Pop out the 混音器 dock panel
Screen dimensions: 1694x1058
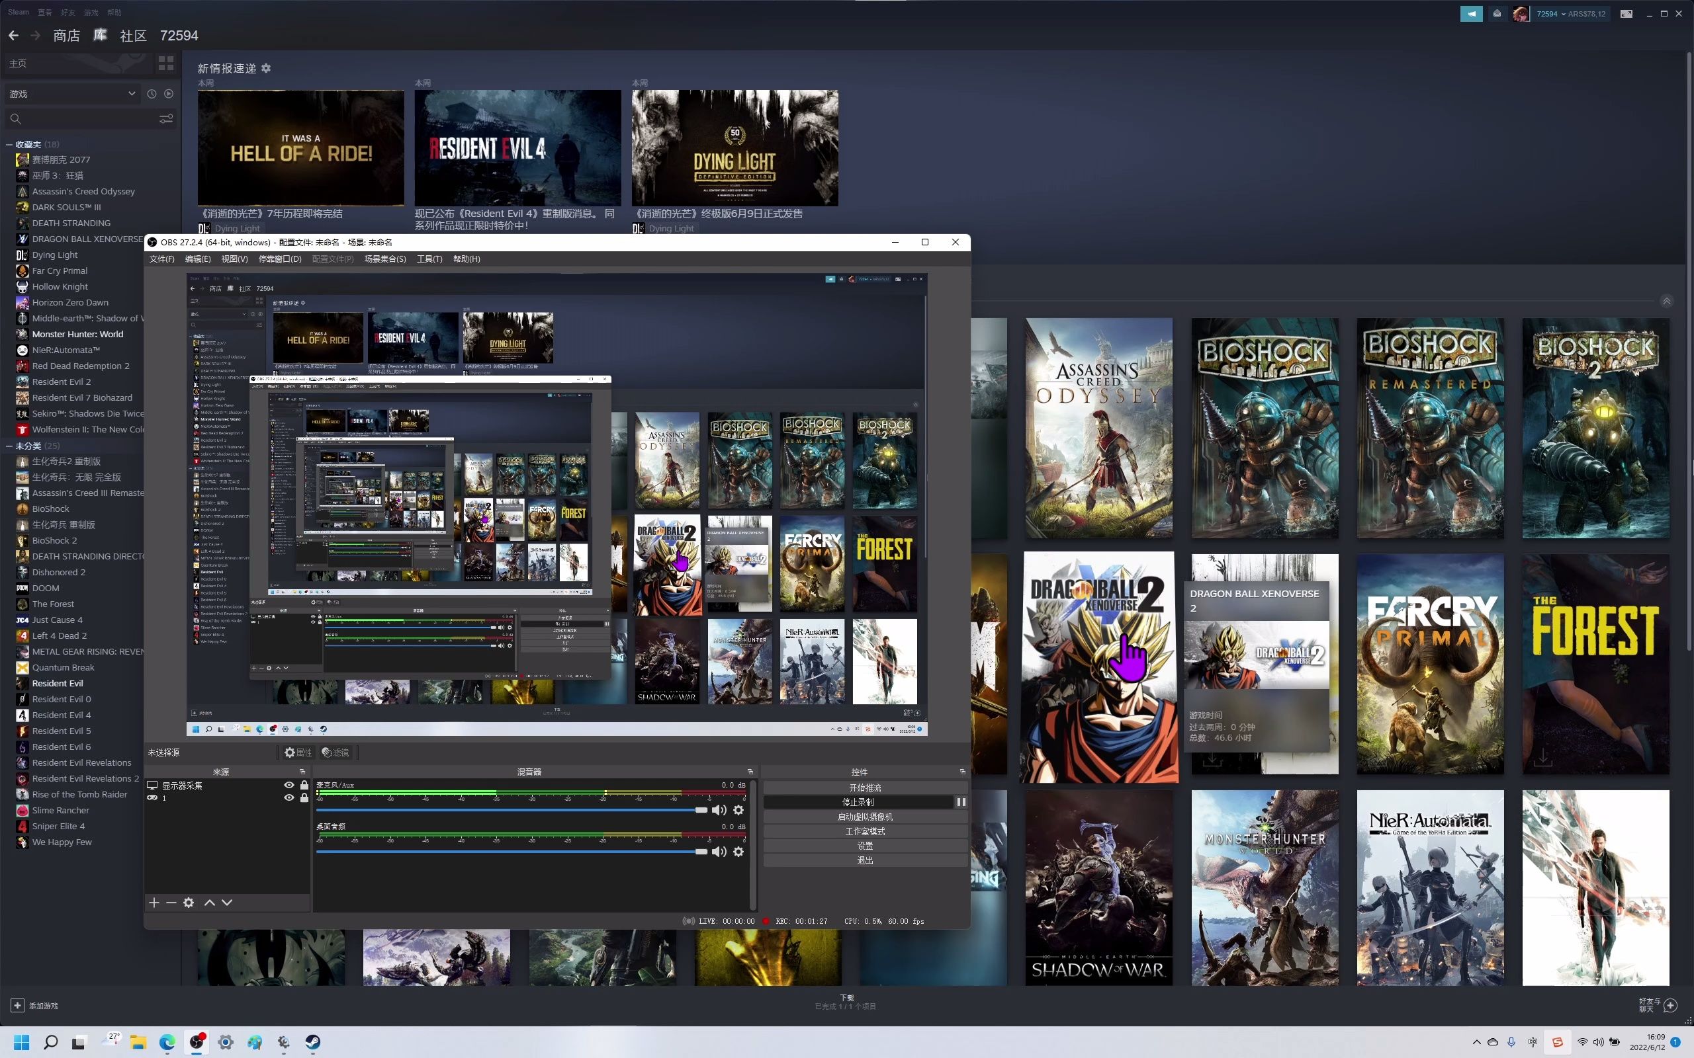click(x=750, y=772)
